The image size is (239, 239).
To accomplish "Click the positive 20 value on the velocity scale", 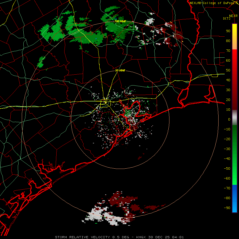I will point(228,100).
